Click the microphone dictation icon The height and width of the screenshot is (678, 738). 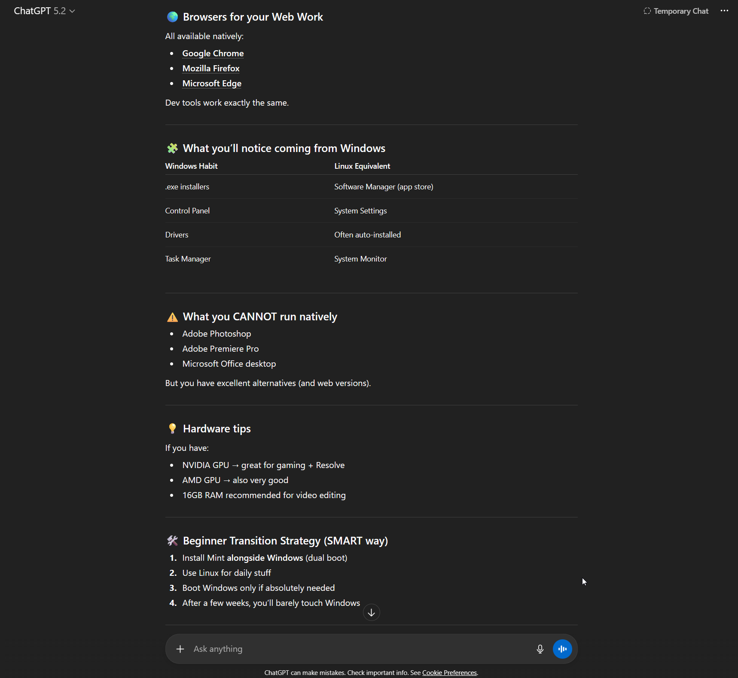pos(540,649)
